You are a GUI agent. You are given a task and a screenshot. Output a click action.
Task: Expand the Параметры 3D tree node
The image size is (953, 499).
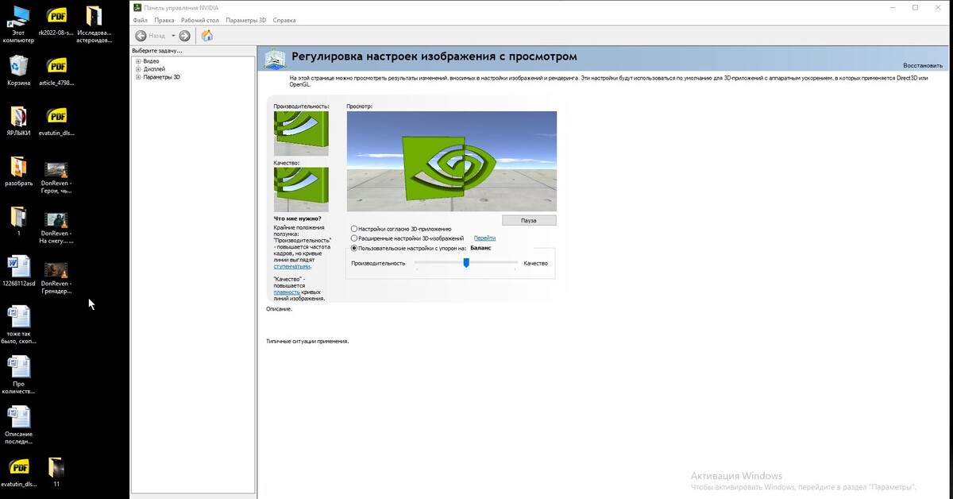[x=138, y=77]
